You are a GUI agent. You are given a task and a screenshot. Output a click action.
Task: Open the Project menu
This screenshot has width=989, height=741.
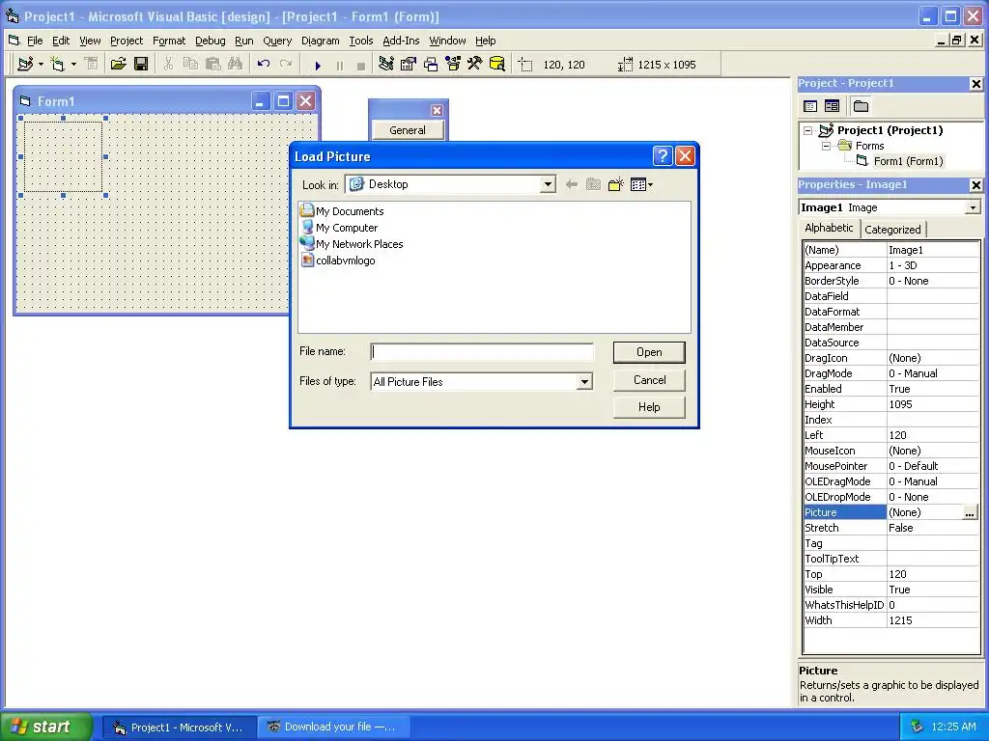click(x=127, y=41)
